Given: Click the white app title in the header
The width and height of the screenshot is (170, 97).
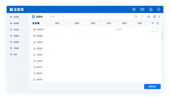Looking at the screenshot, I should tap(16, 9).
